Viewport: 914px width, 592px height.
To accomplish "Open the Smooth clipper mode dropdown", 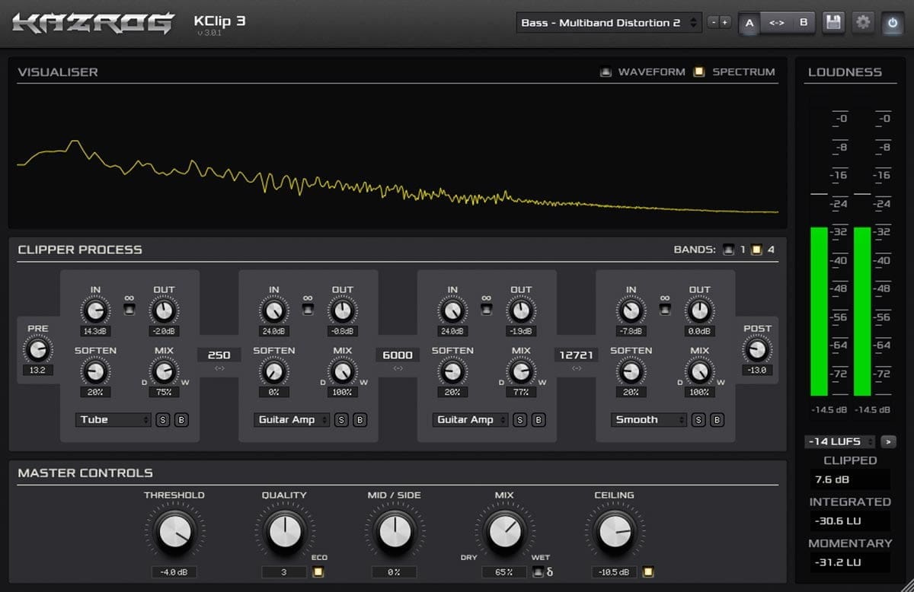I will coord(649,420).
